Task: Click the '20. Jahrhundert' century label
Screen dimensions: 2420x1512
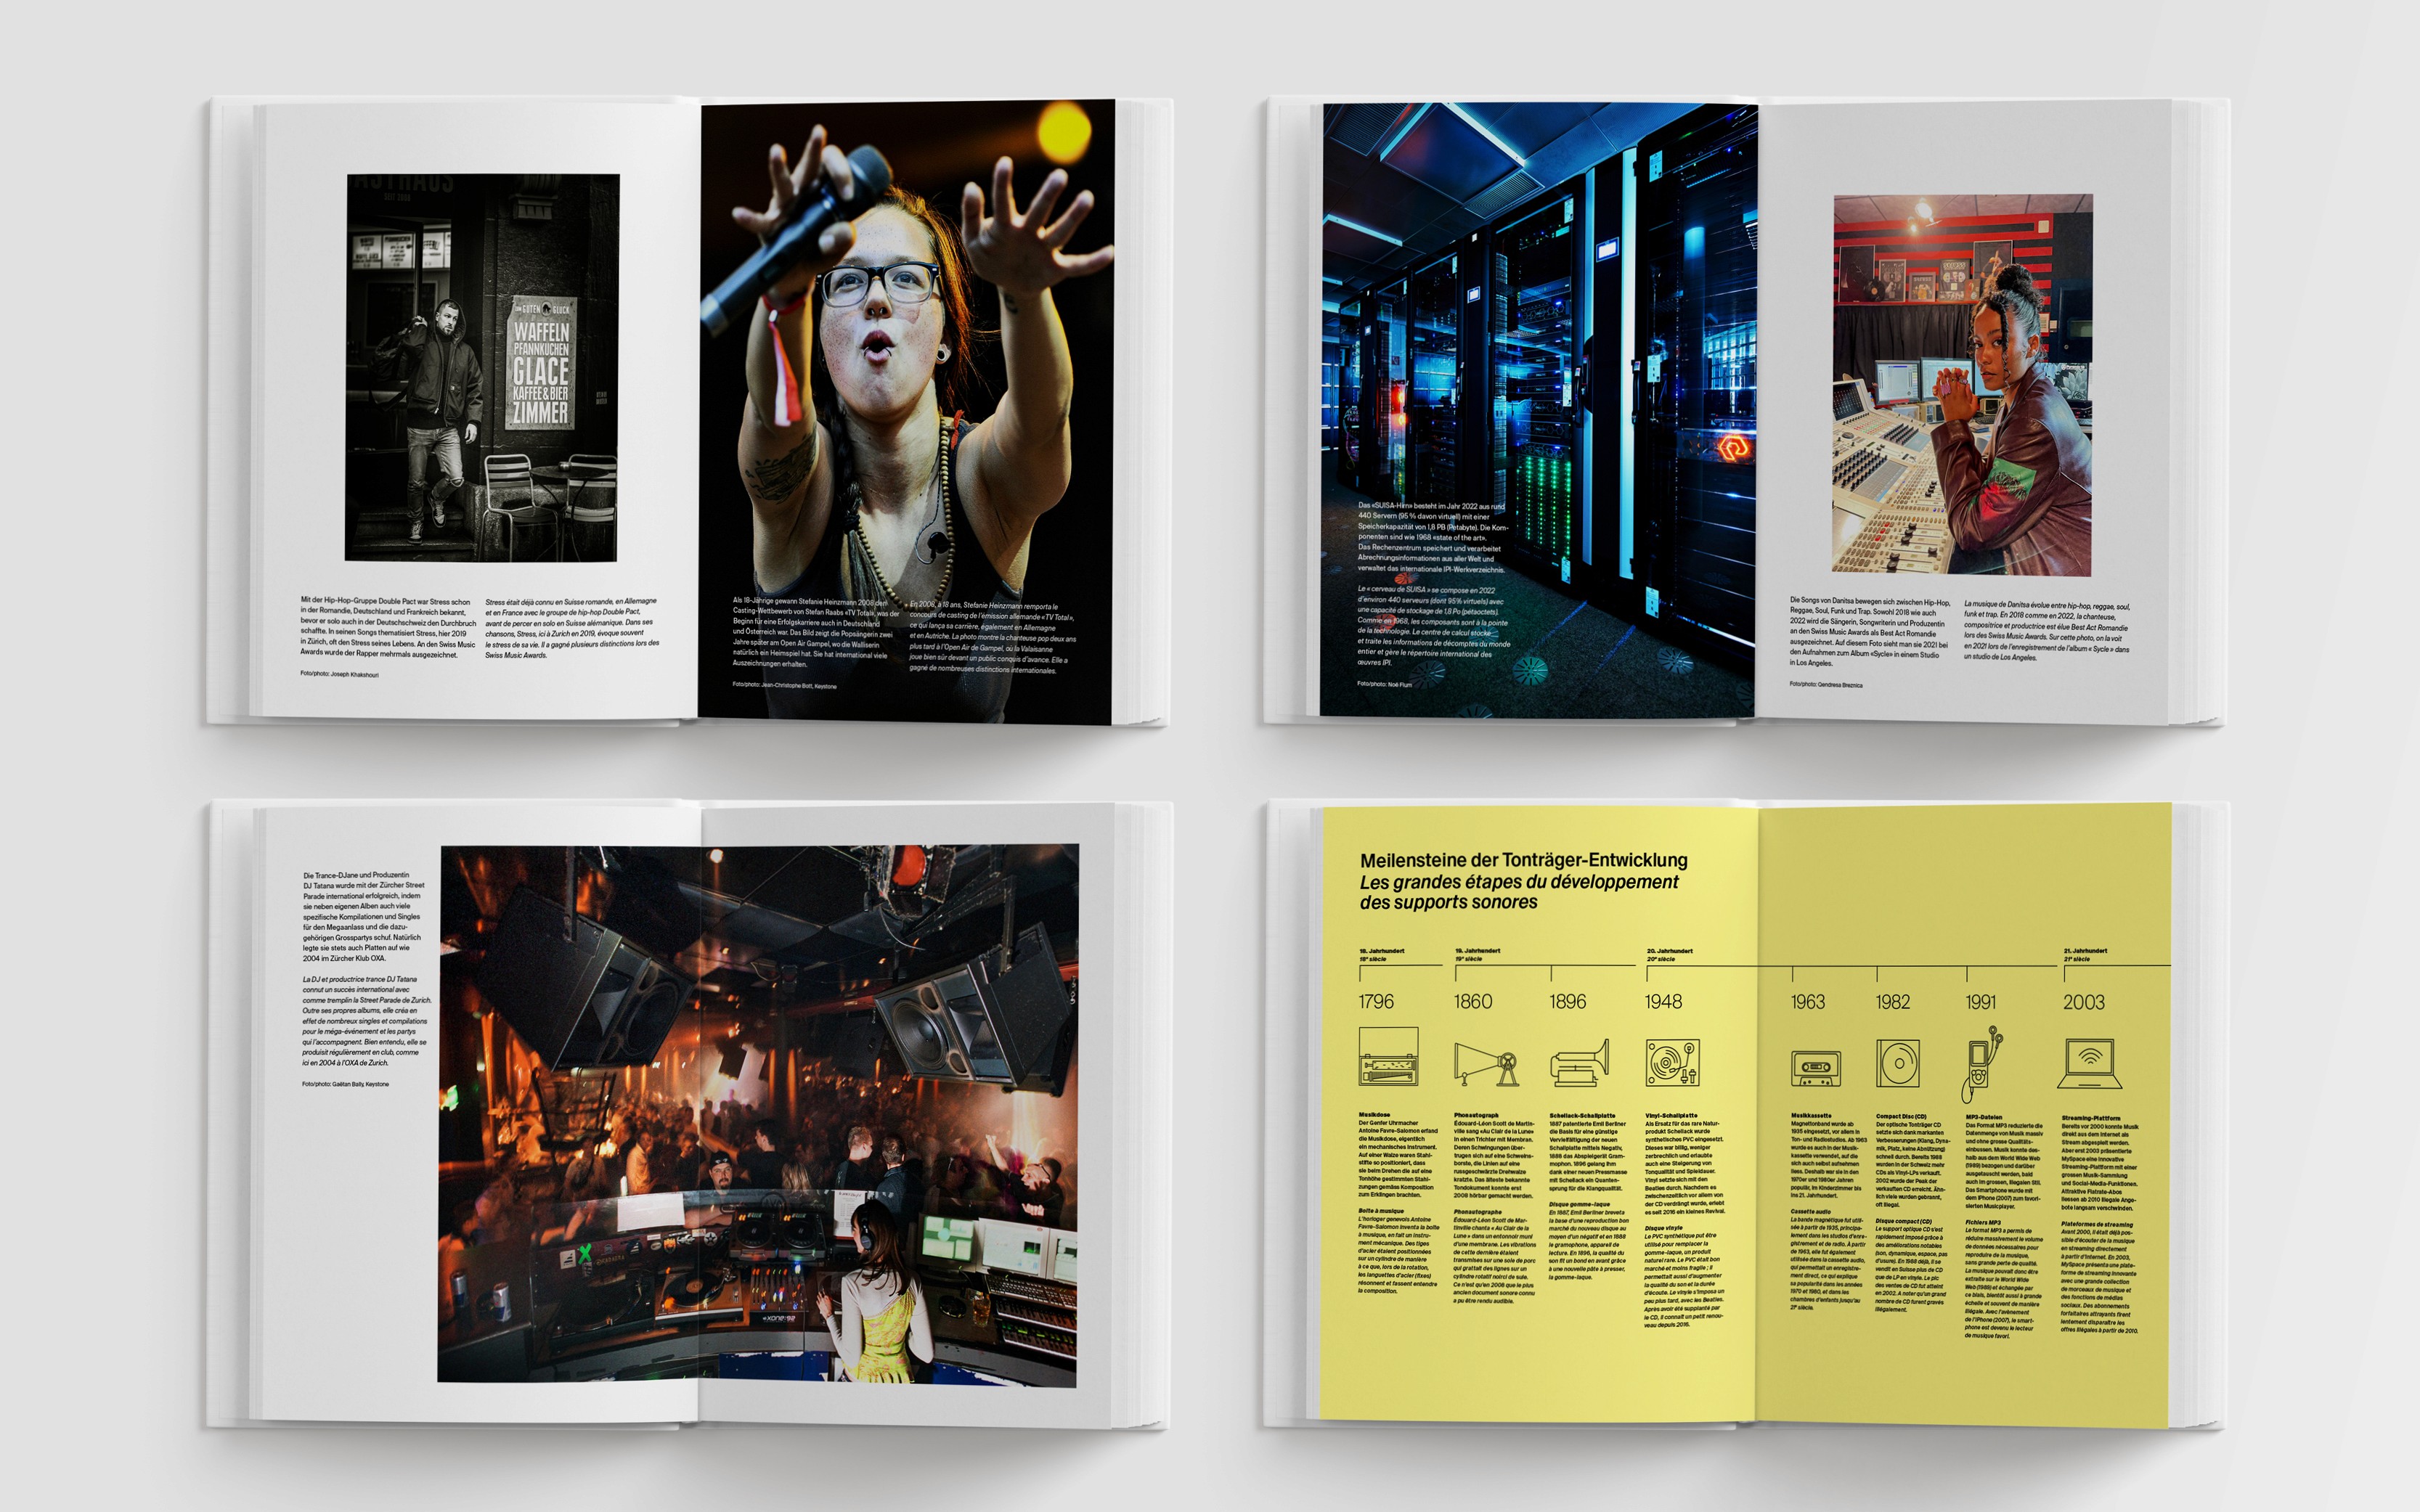Action: pos(1669,951)
